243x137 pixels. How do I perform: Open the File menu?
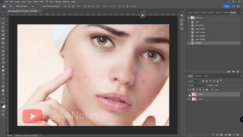[x=6, y=2]
